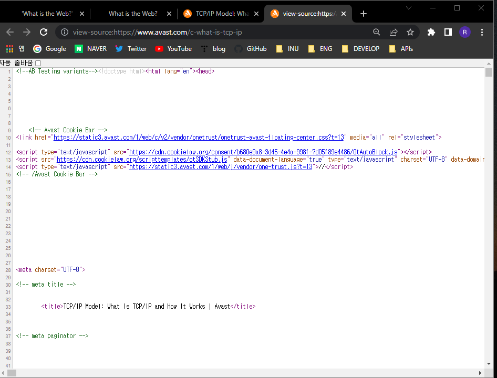
Task: Open the onetrust-avast-floating-center.css link
Action: [x=199, y=138]
